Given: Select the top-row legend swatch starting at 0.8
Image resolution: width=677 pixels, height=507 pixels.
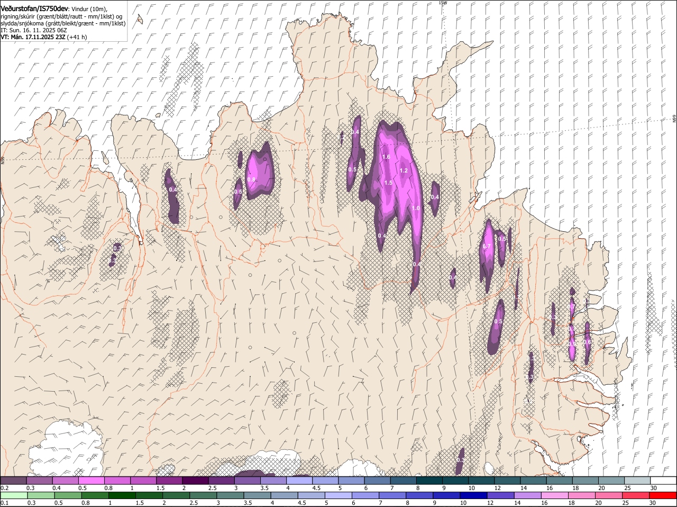Looking at the screenshot, I should tap(117, 480).
